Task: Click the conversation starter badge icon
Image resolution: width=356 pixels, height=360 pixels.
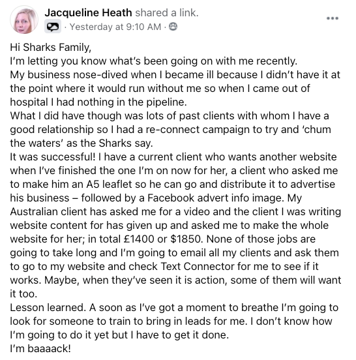Action: [53, 27]
